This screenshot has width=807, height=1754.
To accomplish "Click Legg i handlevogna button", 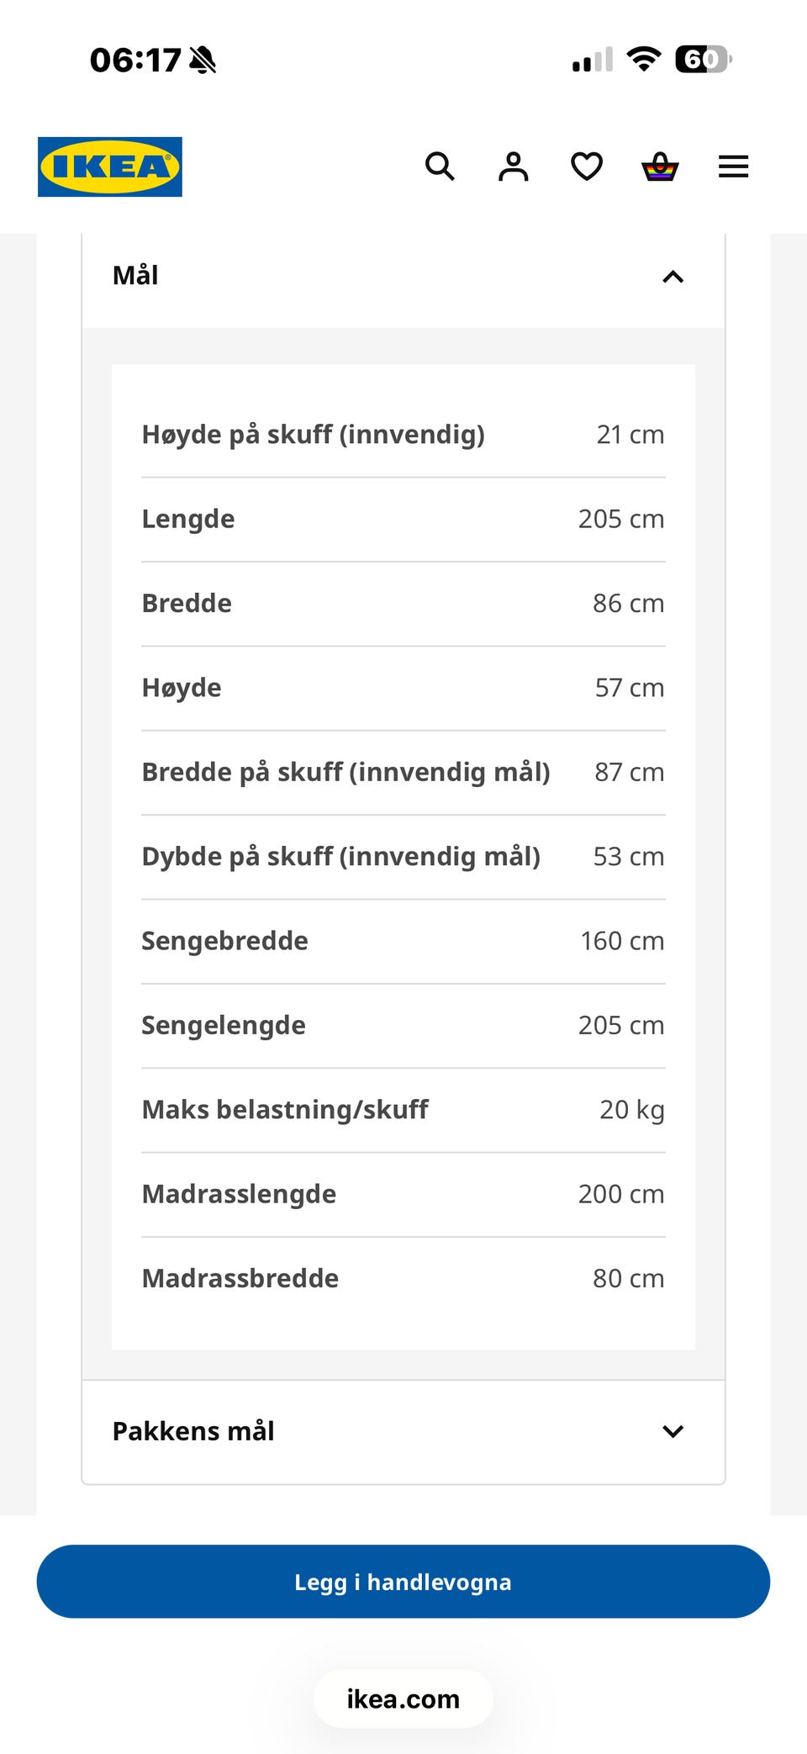I will (403, 1582).
